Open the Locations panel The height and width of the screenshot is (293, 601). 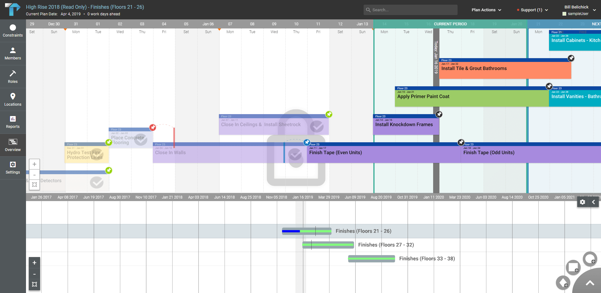[x=13, y=99]
